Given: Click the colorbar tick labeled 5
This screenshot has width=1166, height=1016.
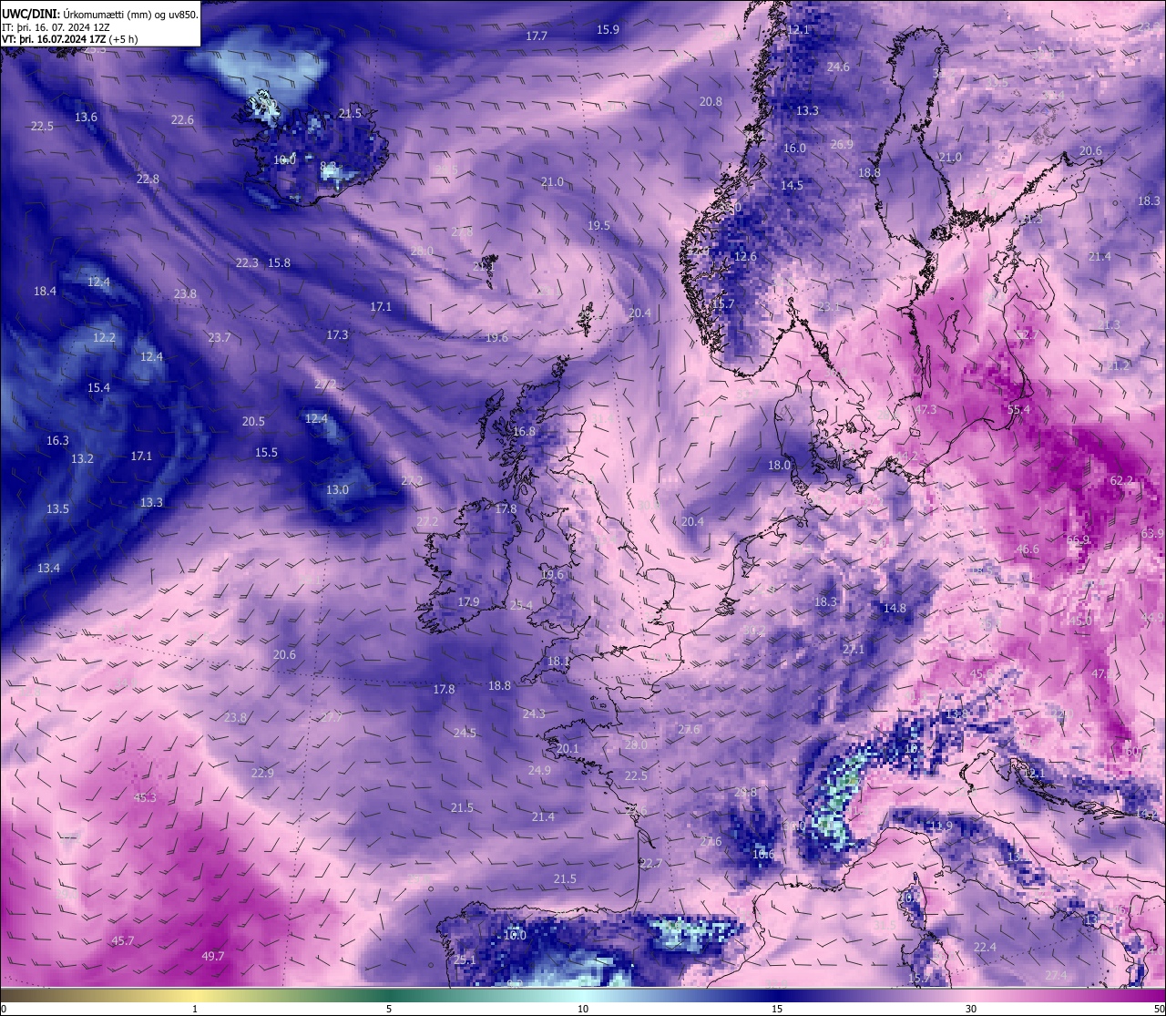Looking at the screenshot, I should coord(389,1009).
